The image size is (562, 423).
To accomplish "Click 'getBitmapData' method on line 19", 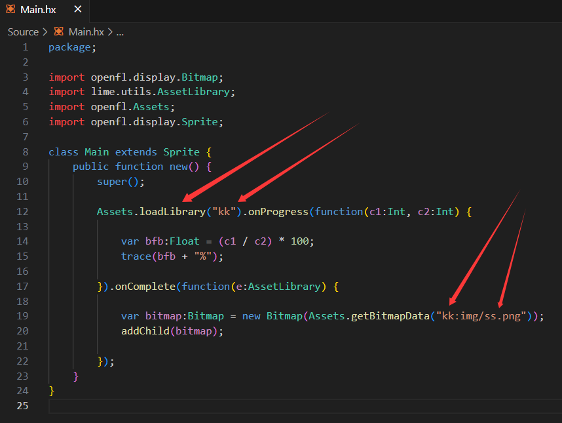I will click(x=390, y=316).
